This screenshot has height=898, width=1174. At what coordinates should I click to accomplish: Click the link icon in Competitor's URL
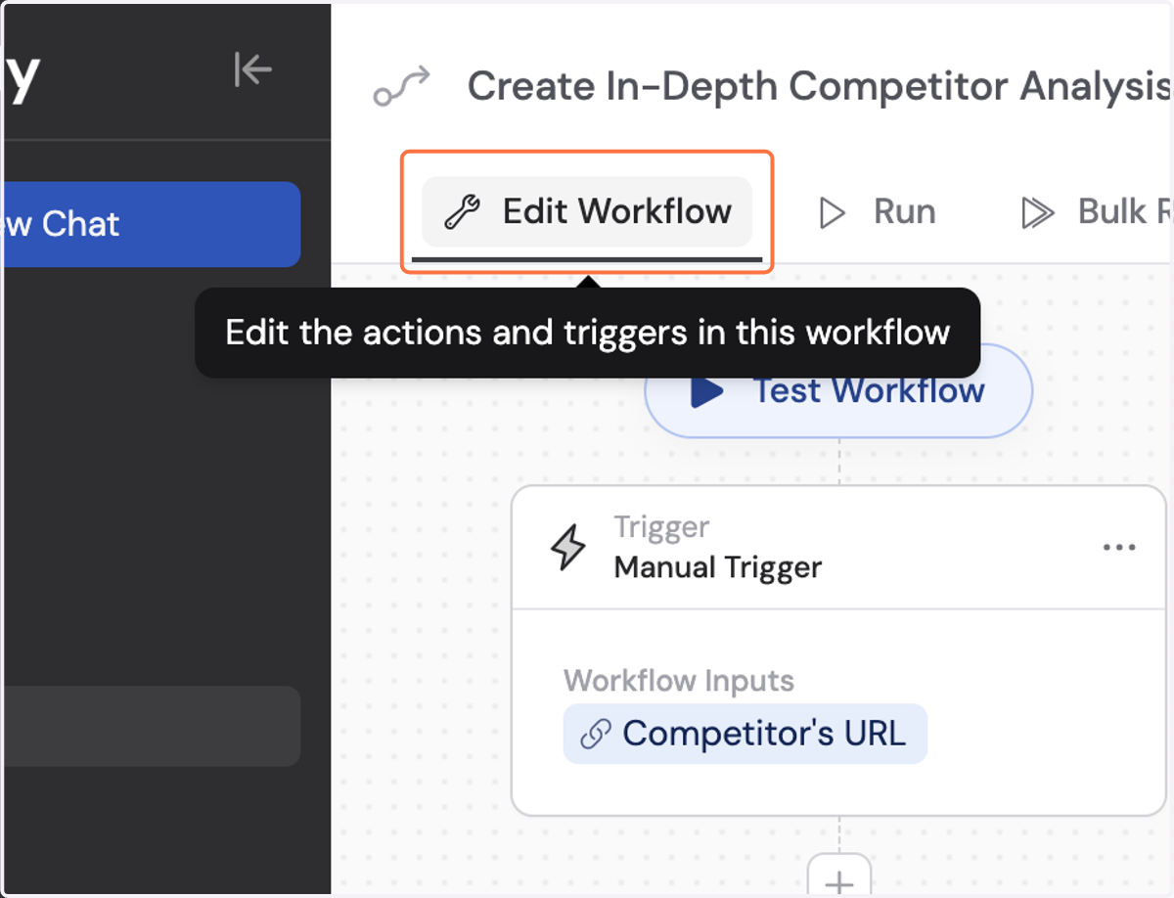(596, 734)
